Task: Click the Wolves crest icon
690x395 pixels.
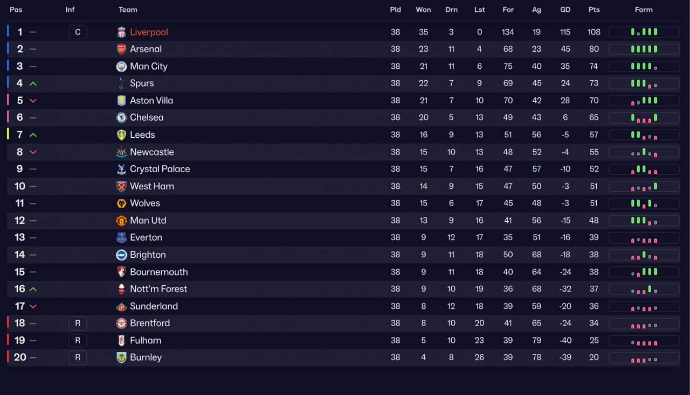Action: pyautogui.click(x=121, y=203)
